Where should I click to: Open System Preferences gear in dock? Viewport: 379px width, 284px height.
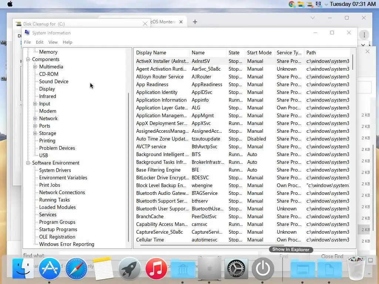click(x=236, y=268)
